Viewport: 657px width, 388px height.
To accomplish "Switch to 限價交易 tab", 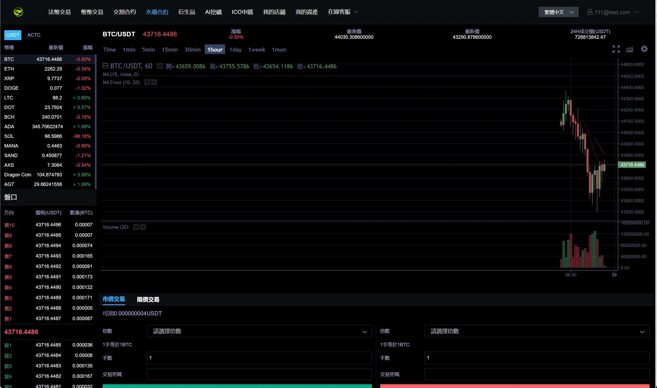I will click(148, 300).
